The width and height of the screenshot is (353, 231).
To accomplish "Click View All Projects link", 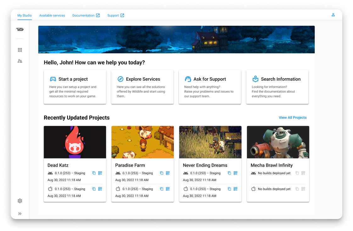I will pos(293,118).
